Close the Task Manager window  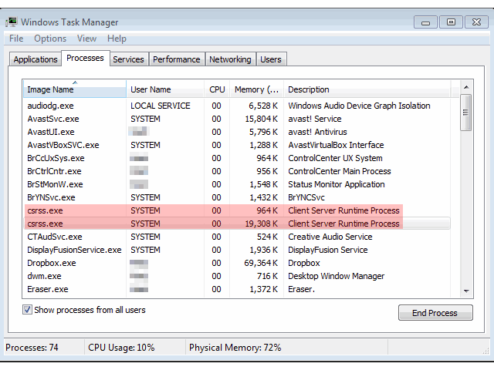point(476,22)
